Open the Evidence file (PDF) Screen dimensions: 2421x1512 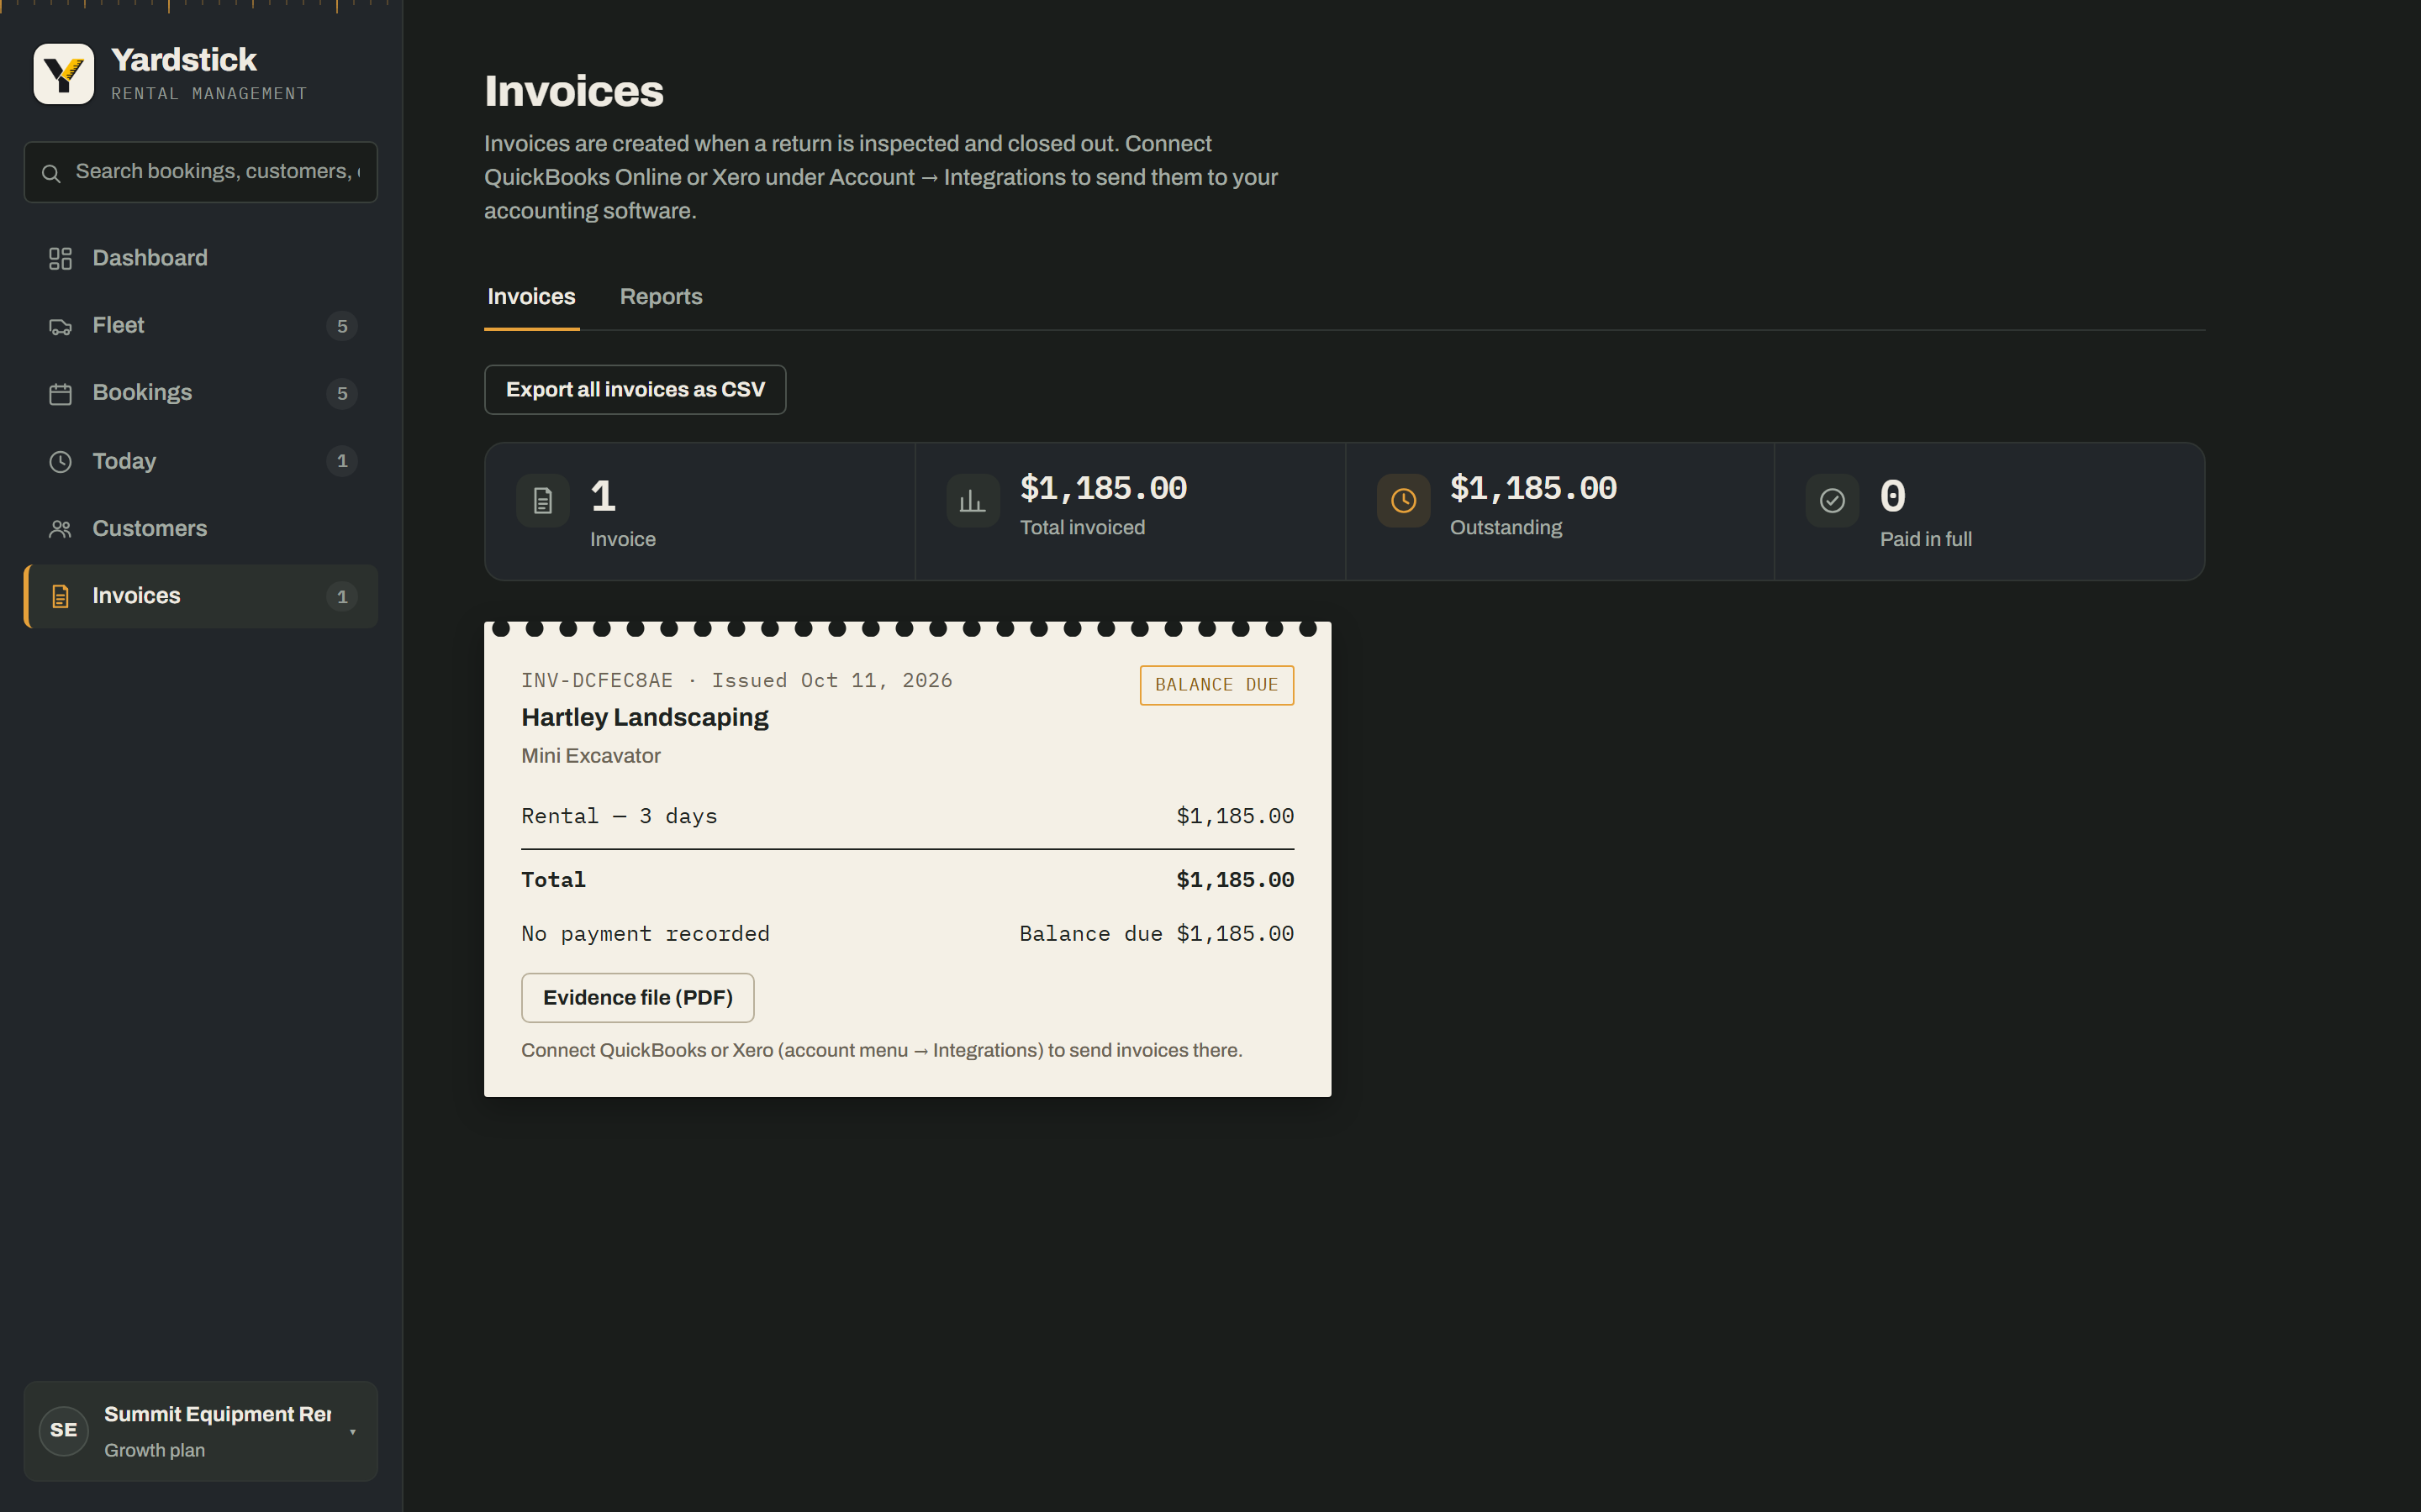pyautogui.click(x=637, y=998)
